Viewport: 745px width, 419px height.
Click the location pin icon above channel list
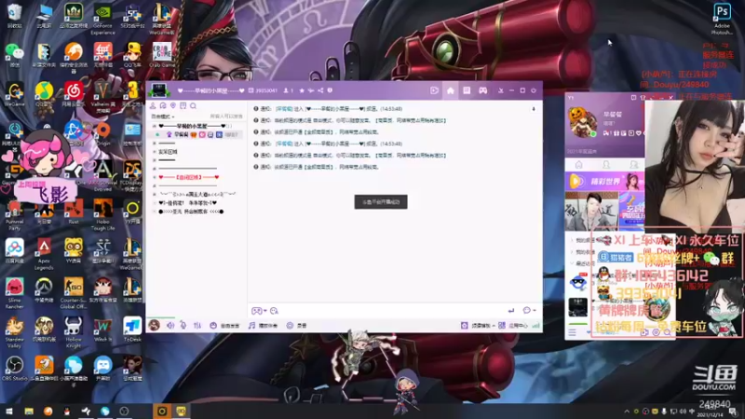point(173,105)
